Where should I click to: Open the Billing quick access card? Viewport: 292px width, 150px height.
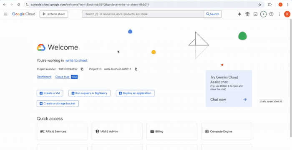172,131
